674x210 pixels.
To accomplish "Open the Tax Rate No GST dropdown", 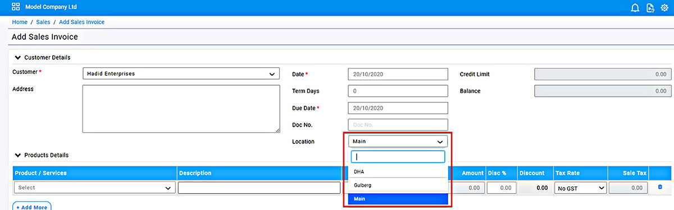I will pyautogui.click(x=581, y=188).
